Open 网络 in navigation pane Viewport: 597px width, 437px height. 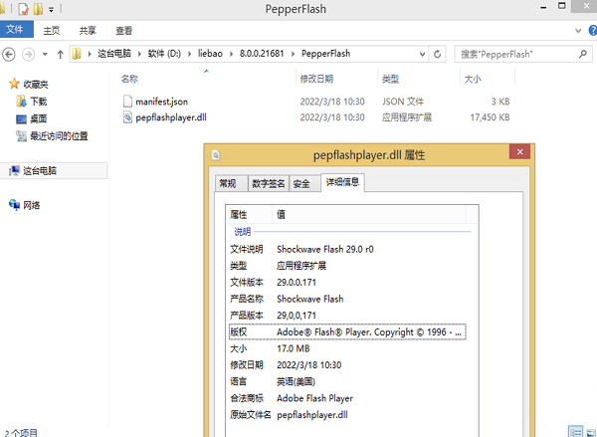32,205
